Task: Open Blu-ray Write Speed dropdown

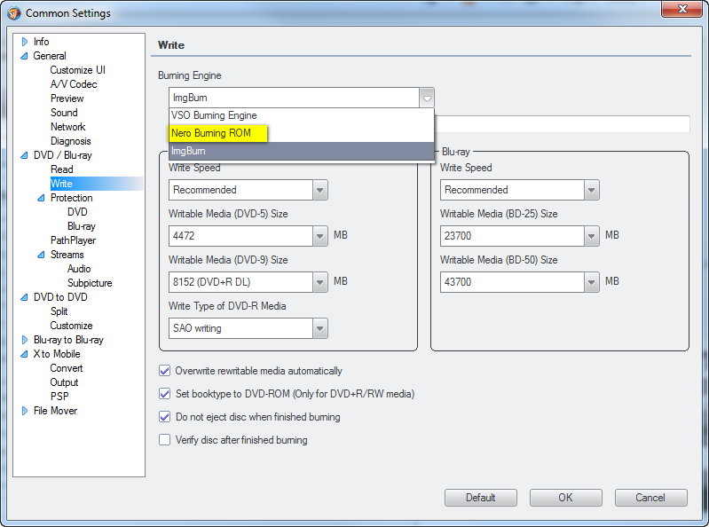Action: click(x=592, y=190)
